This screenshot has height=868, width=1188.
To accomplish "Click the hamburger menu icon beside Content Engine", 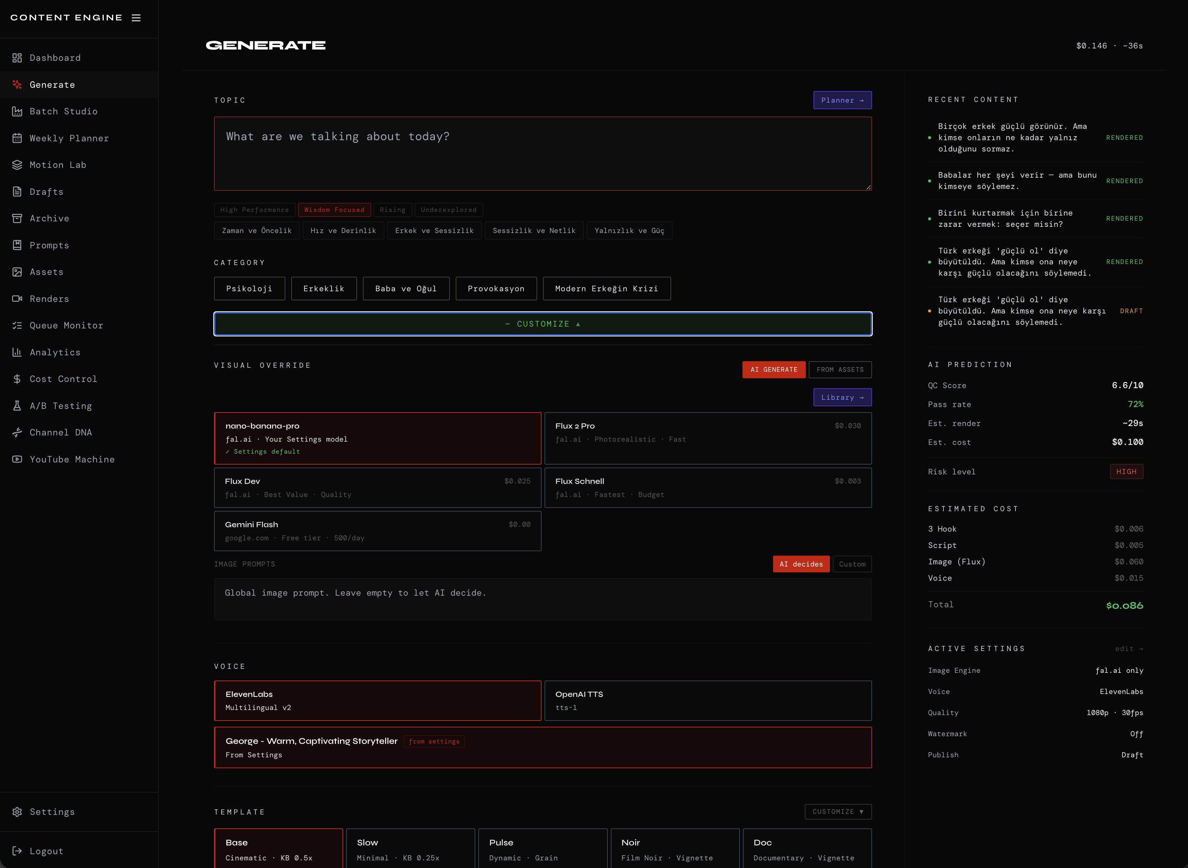I will click(136, 18).
